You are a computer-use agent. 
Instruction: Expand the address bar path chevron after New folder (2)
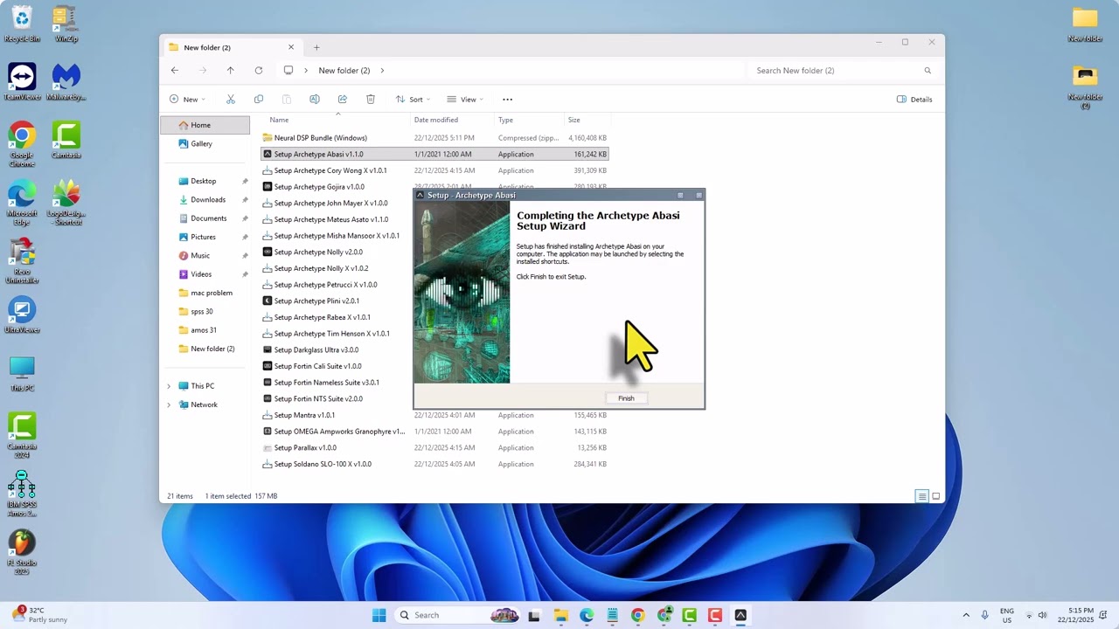[x=382, y=70]
